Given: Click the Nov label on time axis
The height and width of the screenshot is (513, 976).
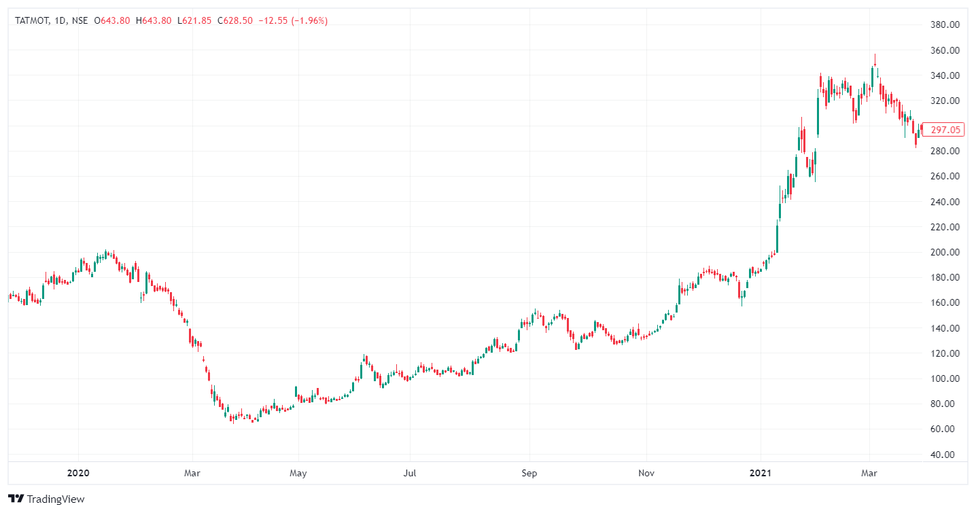Looking at the screenshot, I should tap(646, 472).
